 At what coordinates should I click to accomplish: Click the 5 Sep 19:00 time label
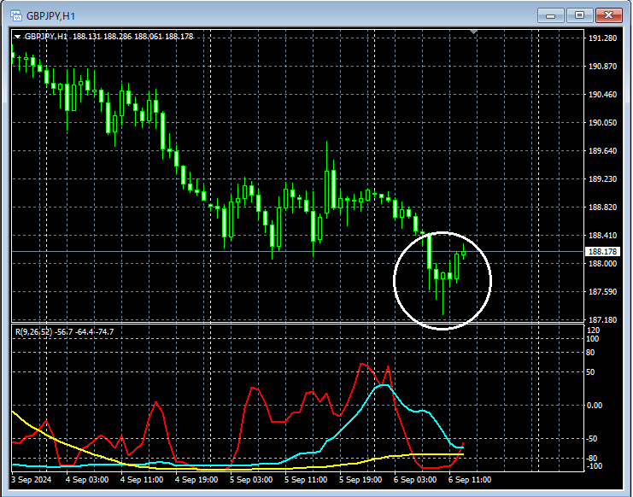coord(360,480)
